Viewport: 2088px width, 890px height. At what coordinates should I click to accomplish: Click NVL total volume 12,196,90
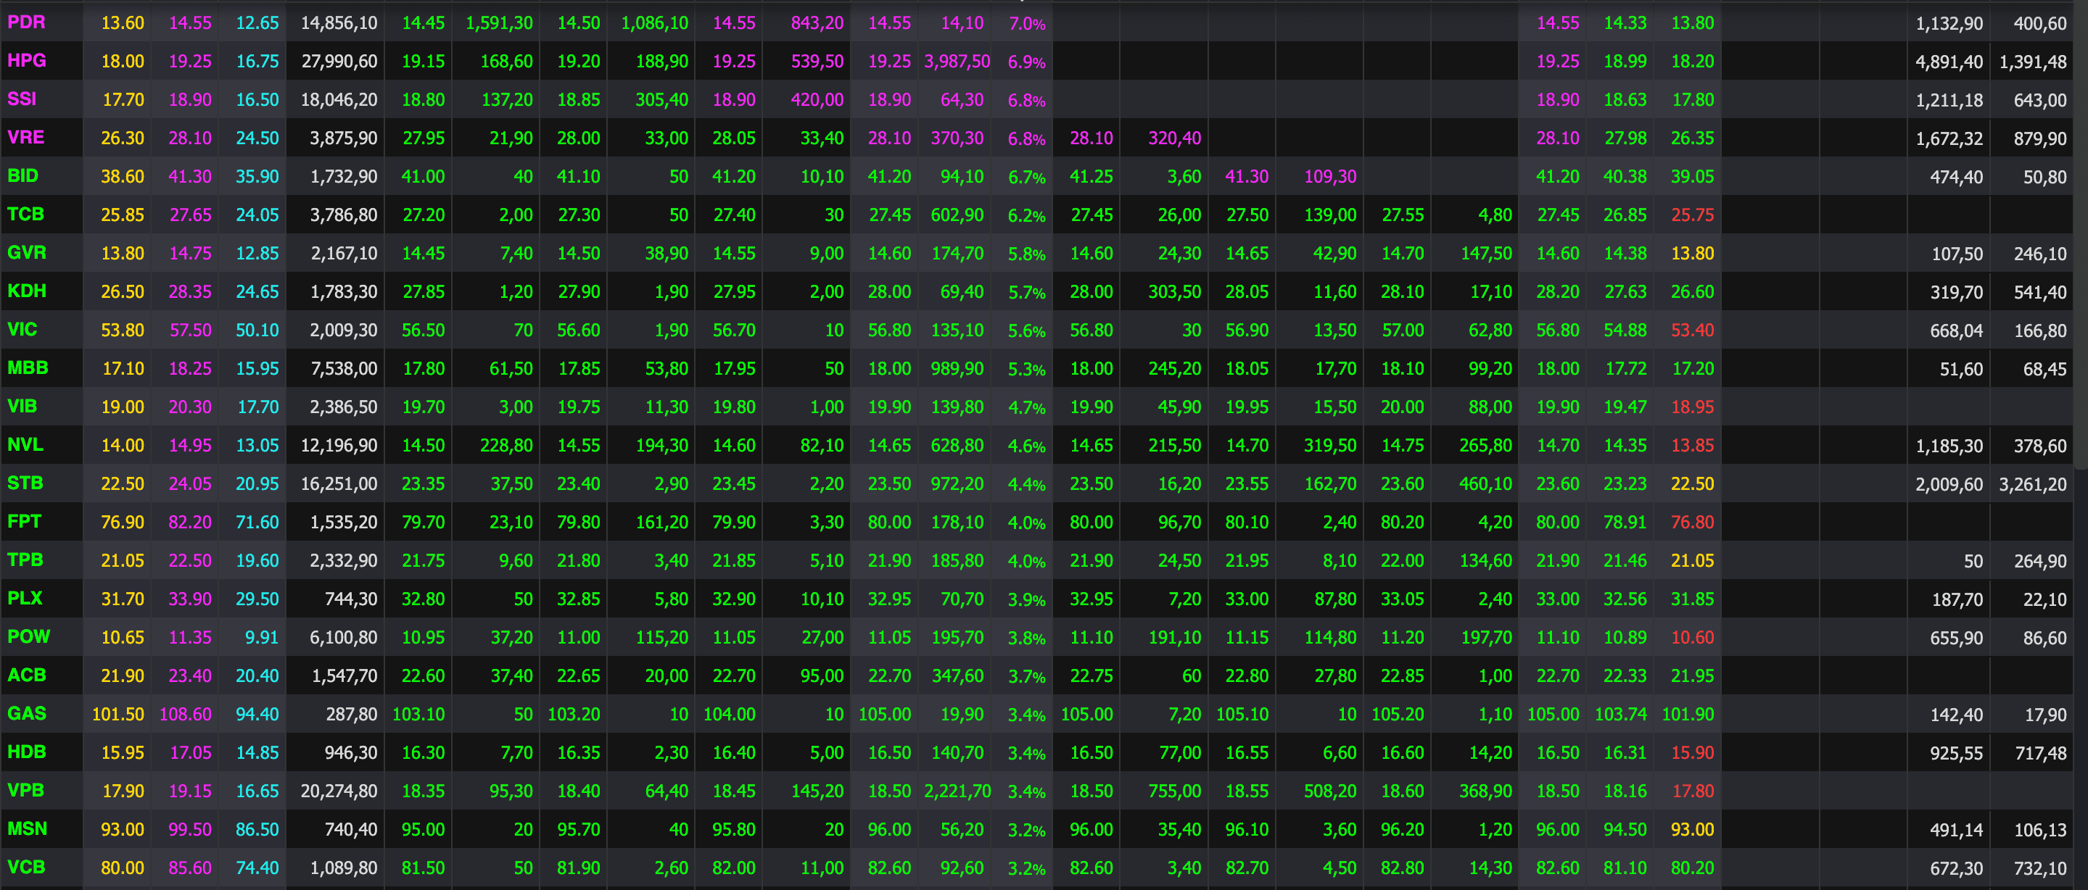(339, 446)
